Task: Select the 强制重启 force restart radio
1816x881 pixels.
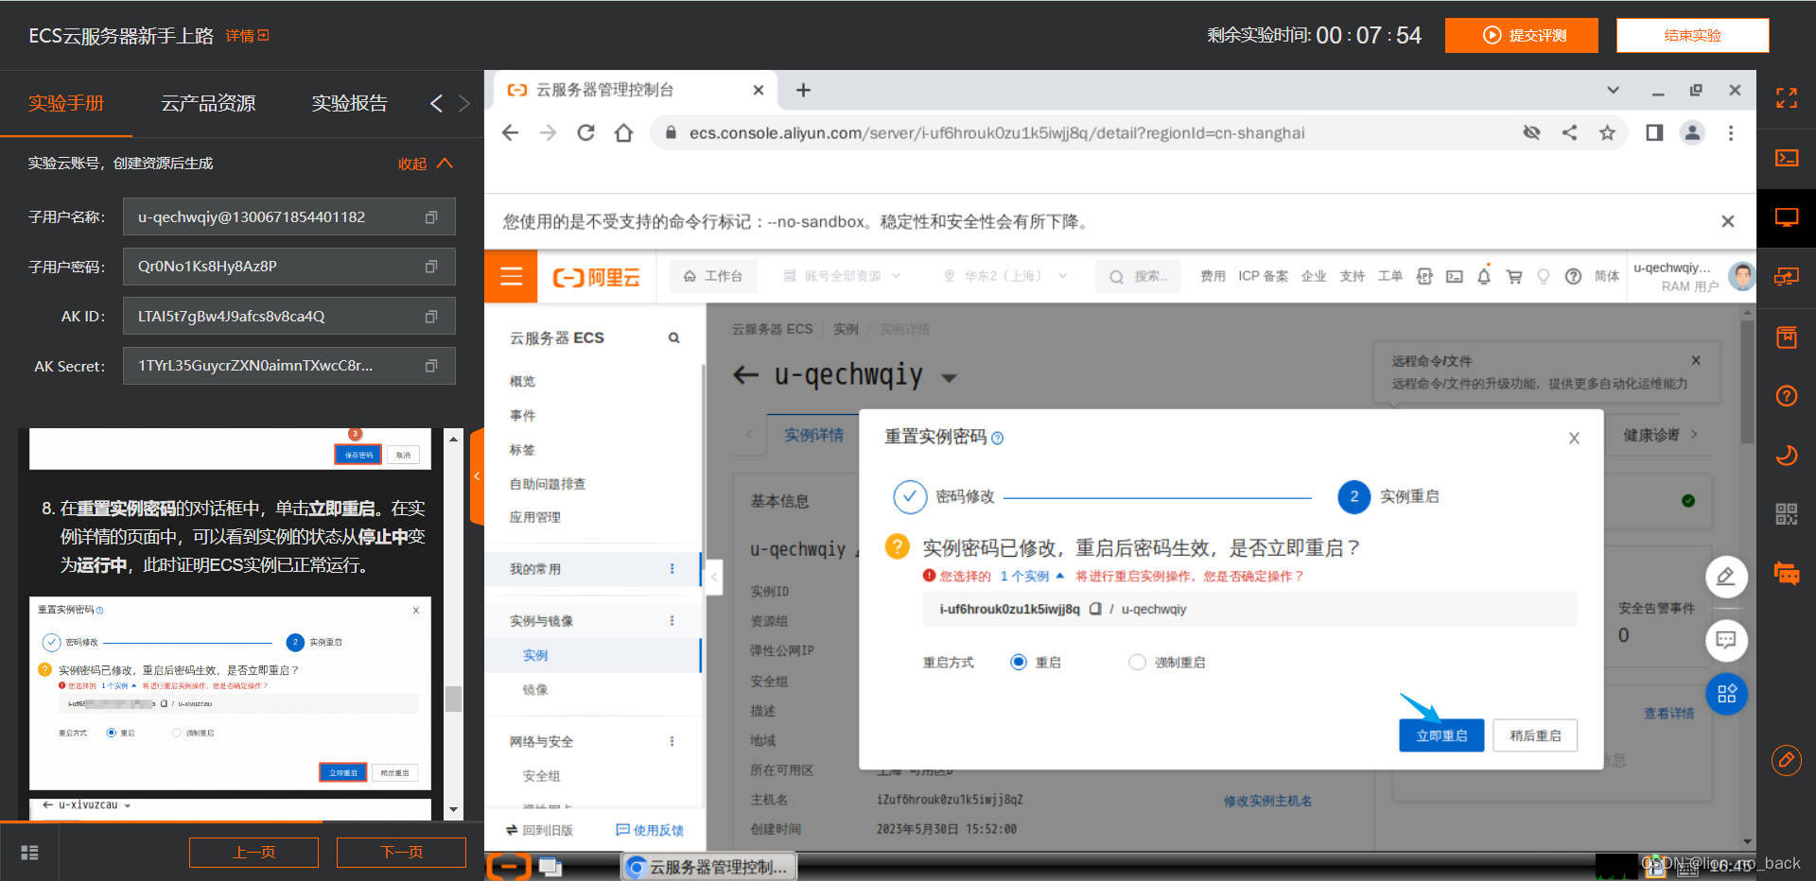Action: coord(1137,663)
